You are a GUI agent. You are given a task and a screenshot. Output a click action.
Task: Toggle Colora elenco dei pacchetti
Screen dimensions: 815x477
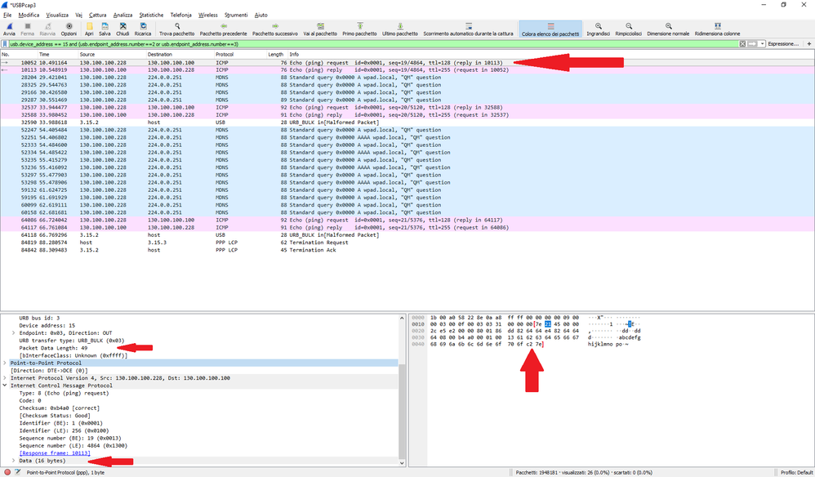click(x=550, y=29)
